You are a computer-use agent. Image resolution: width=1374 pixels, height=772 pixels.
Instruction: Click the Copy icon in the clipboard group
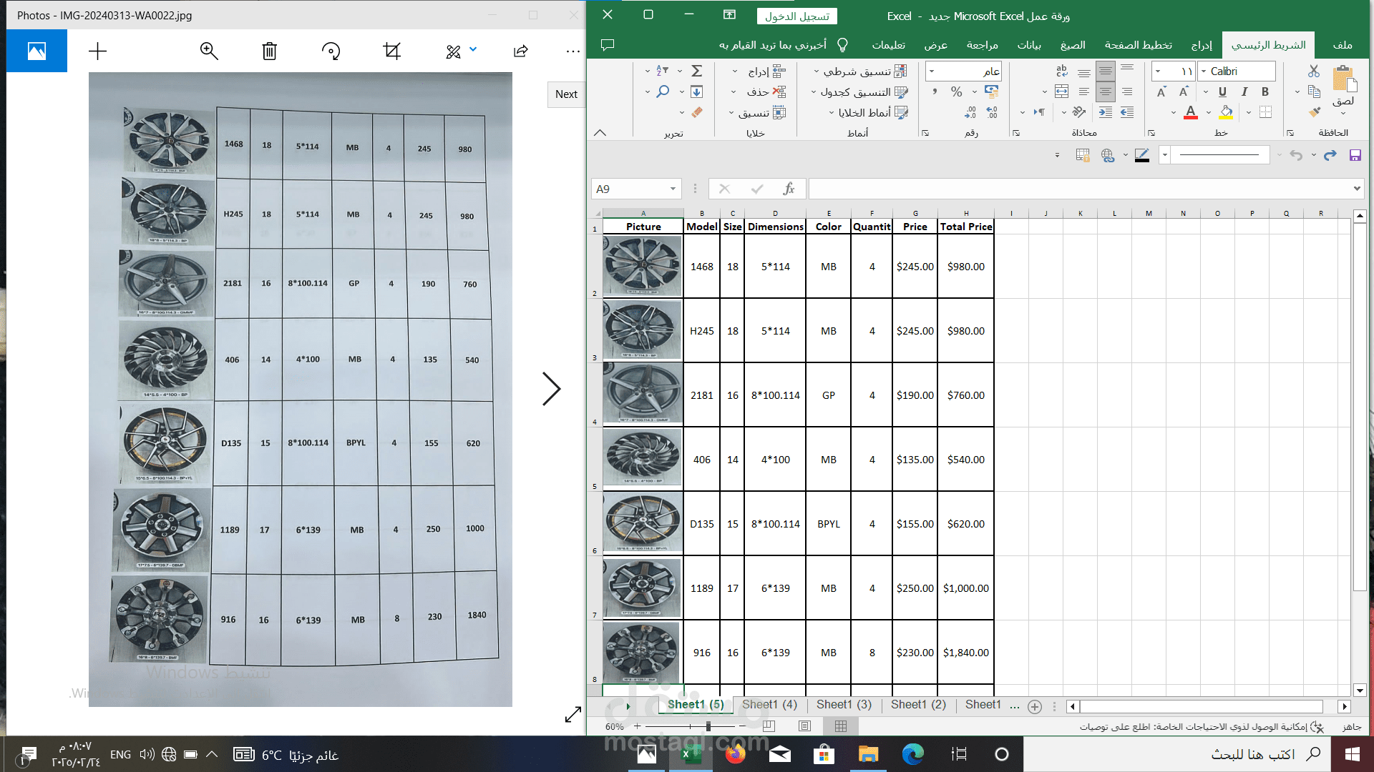(1314, 91)
